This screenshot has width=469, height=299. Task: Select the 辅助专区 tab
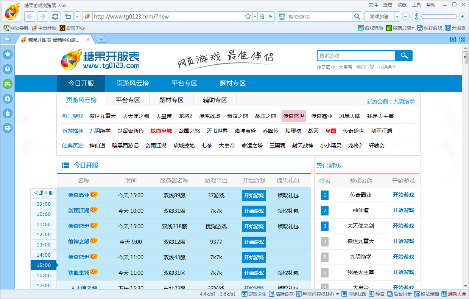pyautogui.click(x=215, y=100)
